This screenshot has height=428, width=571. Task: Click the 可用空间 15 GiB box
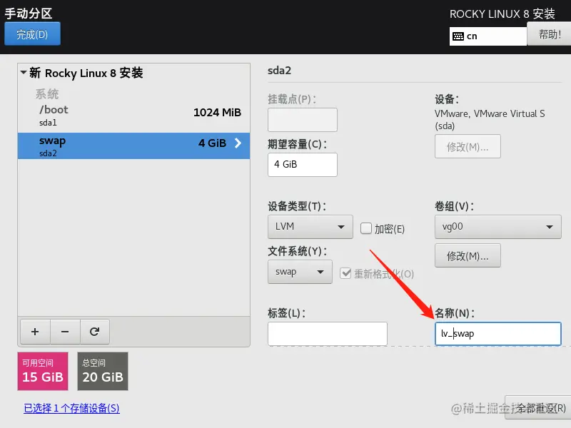pos(43,371)
